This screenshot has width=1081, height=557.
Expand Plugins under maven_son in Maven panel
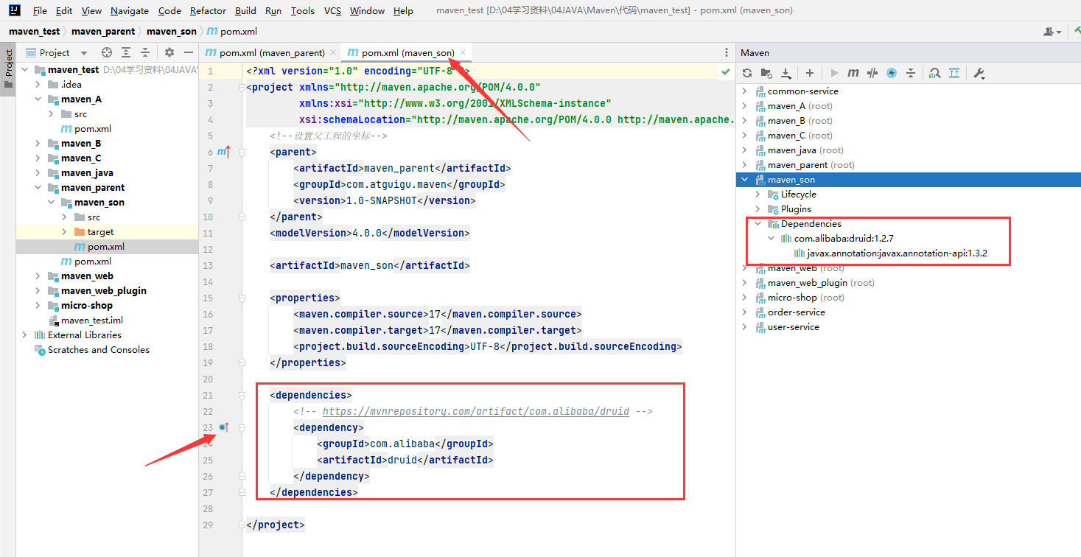pos(758,209)
